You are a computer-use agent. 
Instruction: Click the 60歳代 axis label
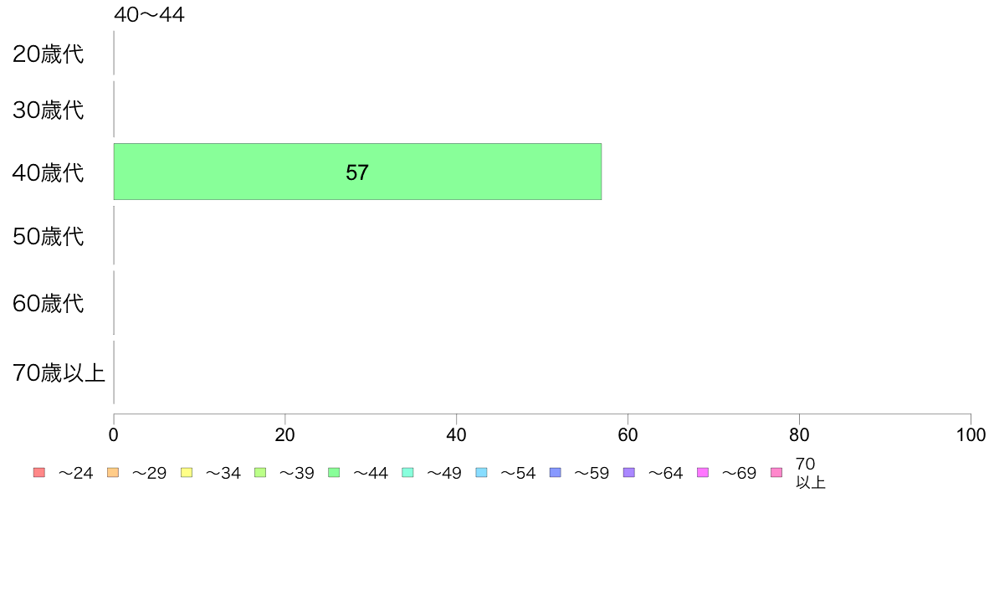[x=49, y=303]
